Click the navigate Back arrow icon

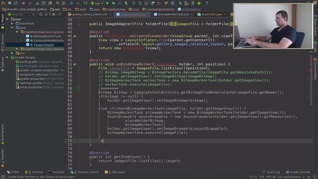[x=72, y=3]
